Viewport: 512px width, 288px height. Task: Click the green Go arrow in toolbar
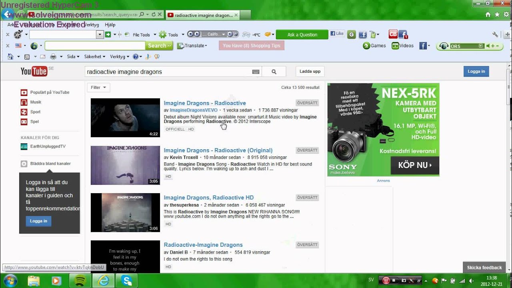point(108,35)
